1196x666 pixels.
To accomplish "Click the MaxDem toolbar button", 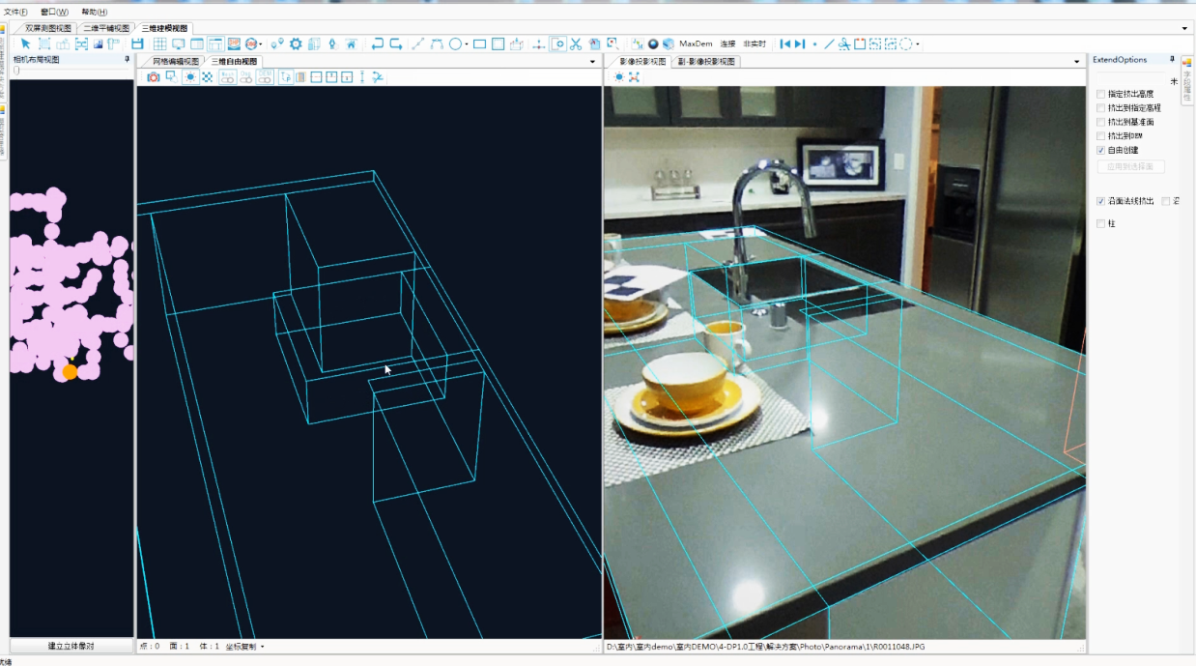I will pyautogui.click(x=696, y=44).
